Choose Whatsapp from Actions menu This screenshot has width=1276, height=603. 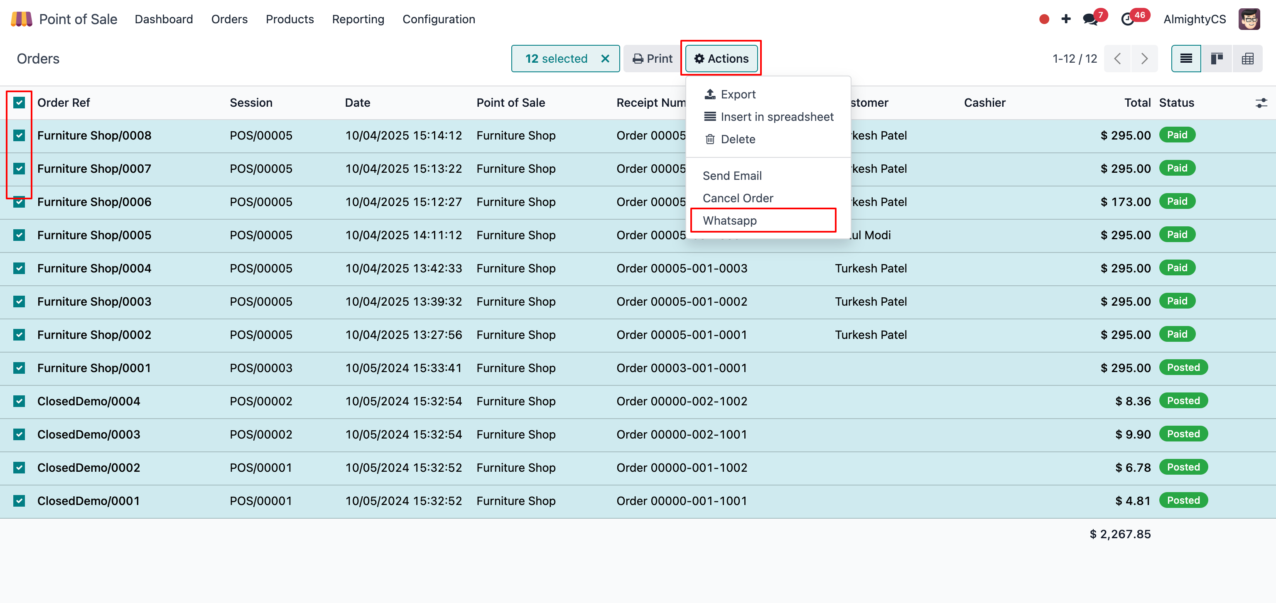click(730, 220)
